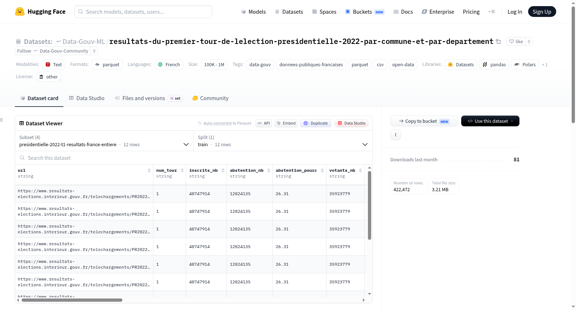Click Log In
The image size is (576, 310).
(x=514, y=12)
